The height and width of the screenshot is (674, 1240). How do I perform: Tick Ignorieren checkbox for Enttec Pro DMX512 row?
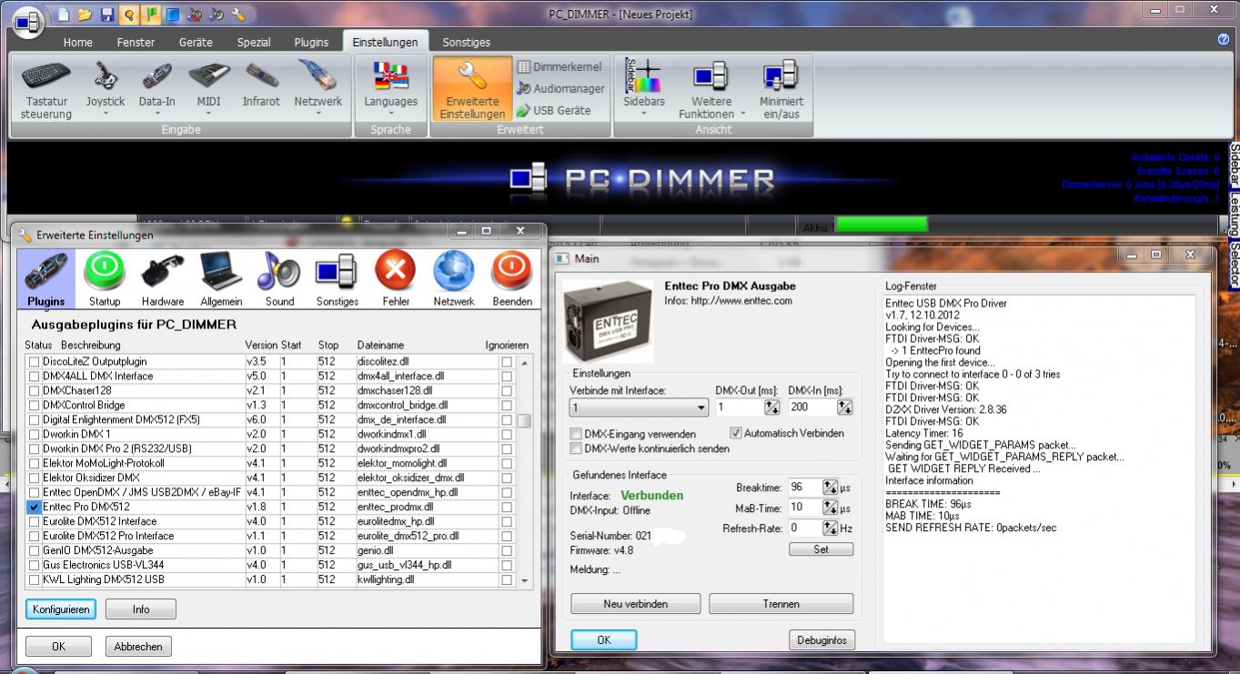[x=507, y=507]
